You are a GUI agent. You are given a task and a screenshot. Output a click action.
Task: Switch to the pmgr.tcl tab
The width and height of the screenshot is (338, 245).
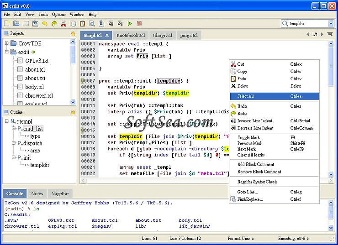pos(189,35)
